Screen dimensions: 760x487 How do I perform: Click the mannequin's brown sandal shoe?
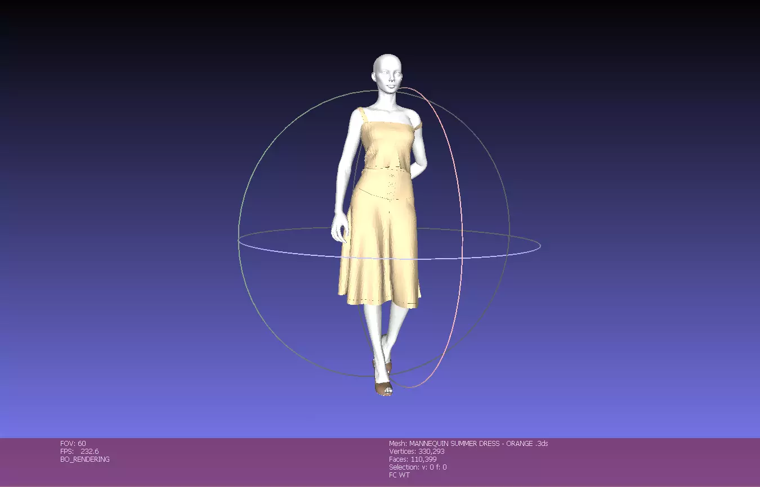(x=384, y=388)
